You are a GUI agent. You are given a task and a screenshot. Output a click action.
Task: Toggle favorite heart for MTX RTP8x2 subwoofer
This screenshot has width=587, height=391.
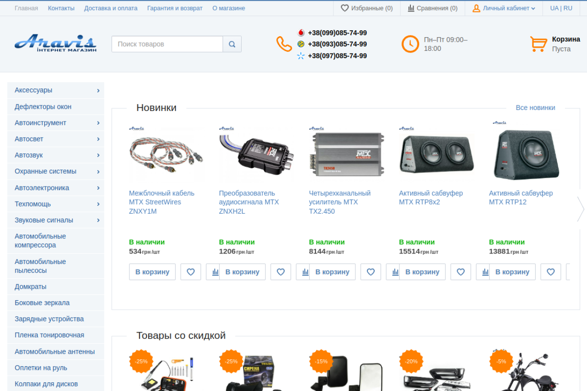tap(461, 272)
